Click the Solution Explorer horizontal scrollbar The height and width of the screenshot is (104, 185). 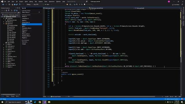(x=8, y=94)
